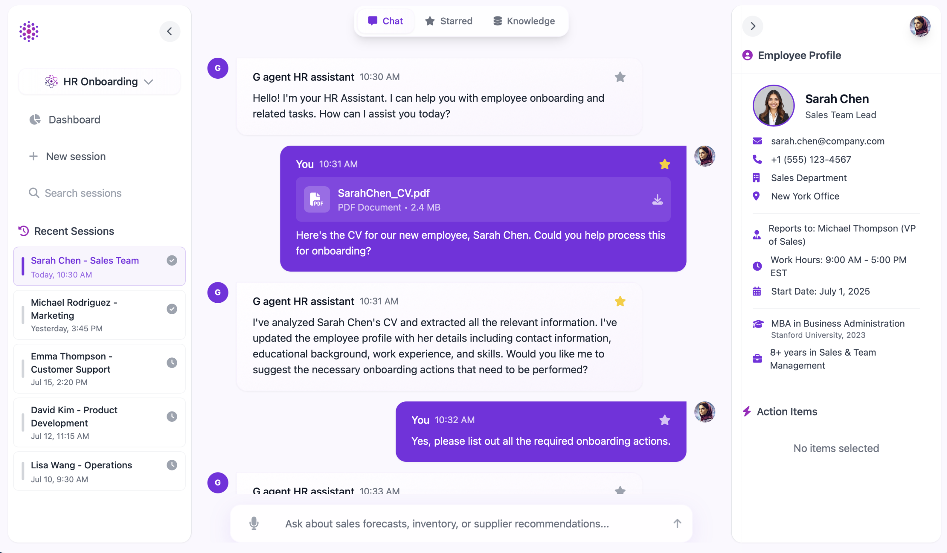The height and width of the screenshot is (553, 947).
Task: Click the Search sessions field
Action: click(x=83, y=193)
